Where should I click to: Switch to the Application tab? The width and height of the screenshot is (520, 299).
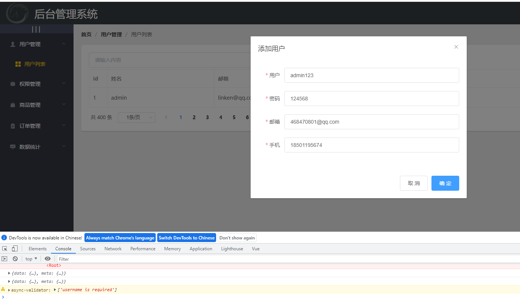pos(201,249)
